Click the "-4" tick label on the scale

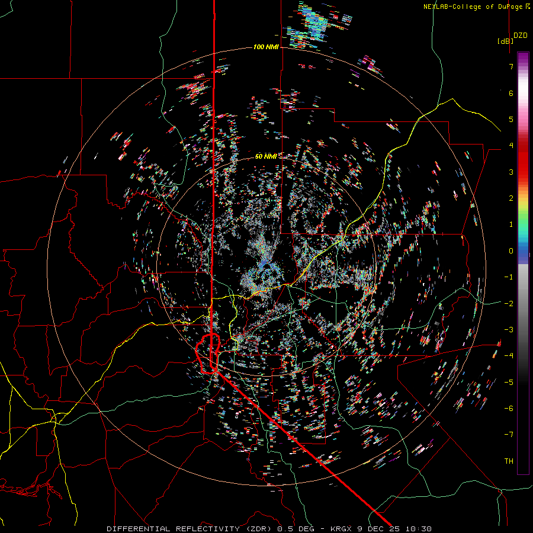(509, 356)
